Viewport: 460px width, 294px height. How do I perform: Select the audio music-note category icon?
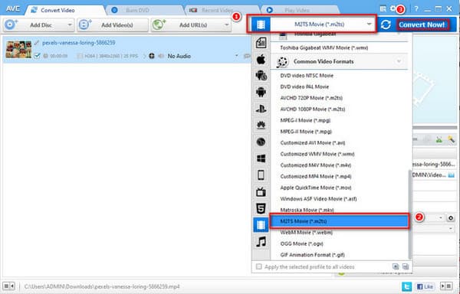261,242
